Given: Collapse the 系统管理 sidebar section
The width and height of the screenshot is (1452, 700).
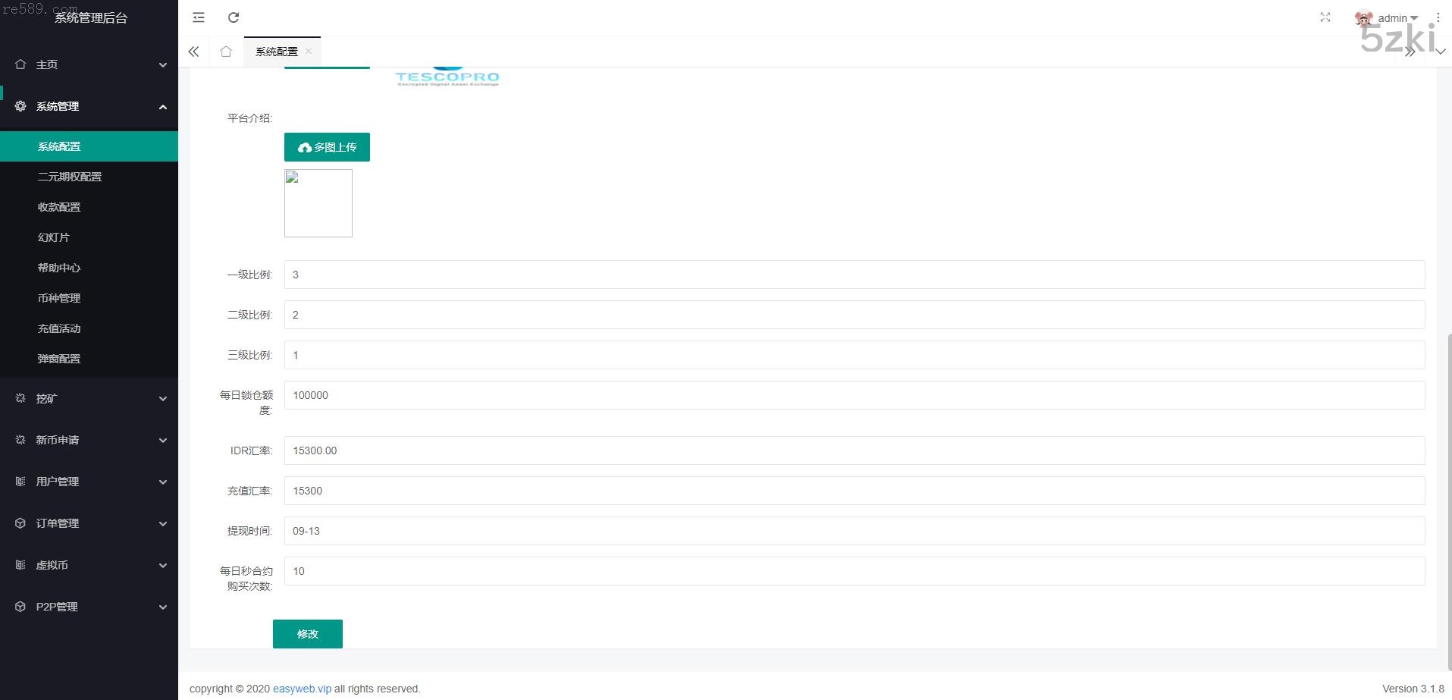Looking at the screenshot, I should (x=89, y=106).
